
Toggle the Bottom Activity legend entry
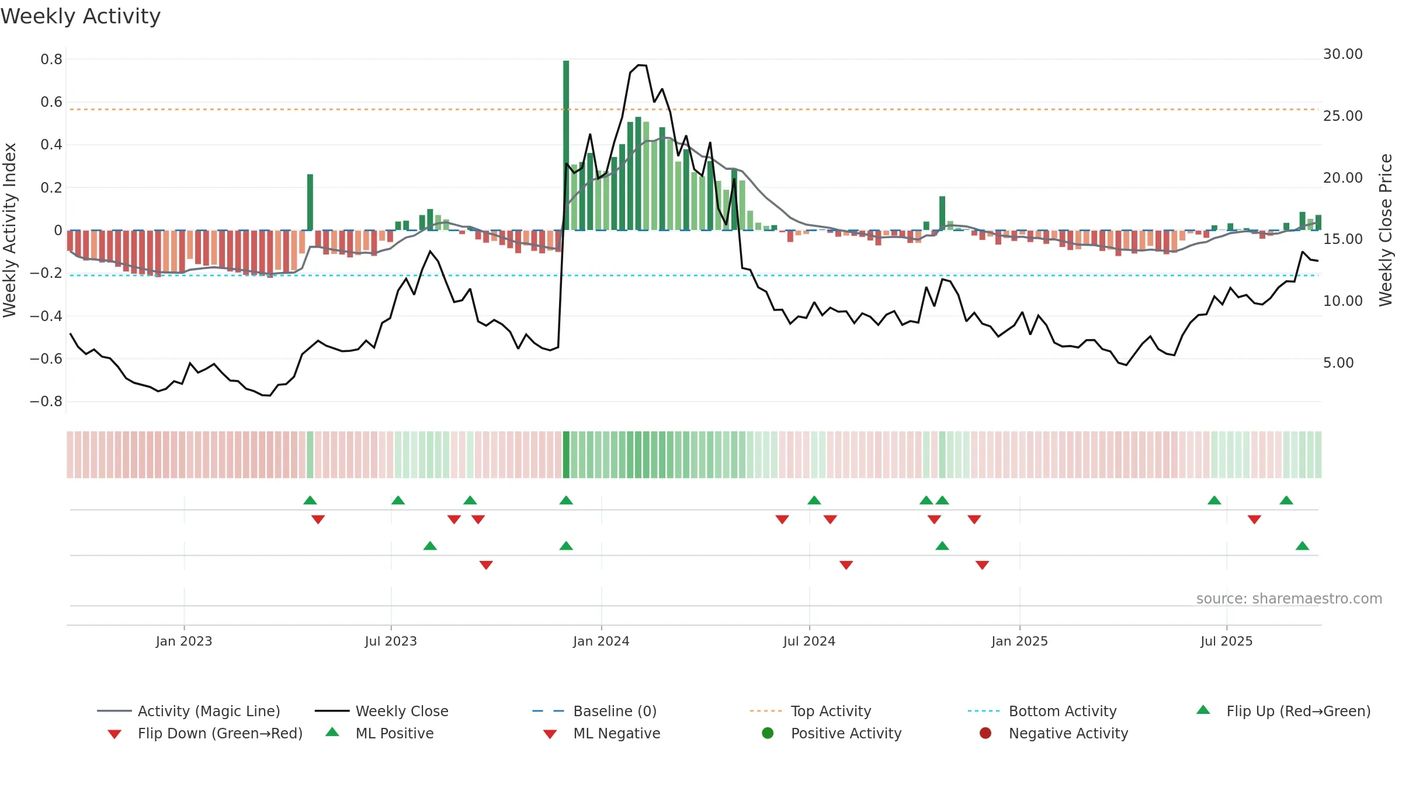(x=1042, y=711)
